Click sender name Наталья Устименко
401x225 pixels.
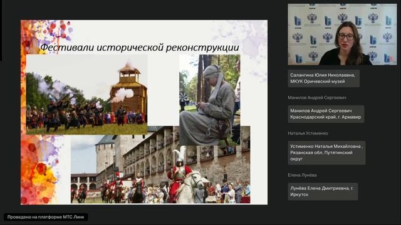click(308, 133)
